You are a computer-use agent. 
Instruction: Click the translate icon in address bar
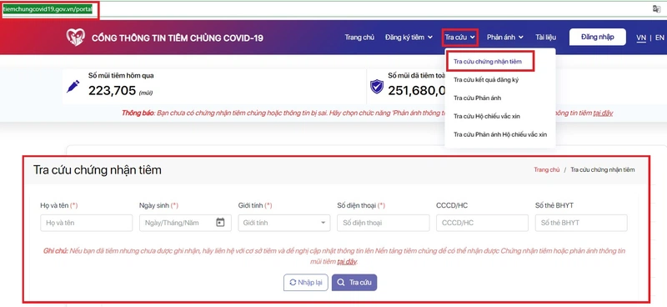tap(656, 9)
